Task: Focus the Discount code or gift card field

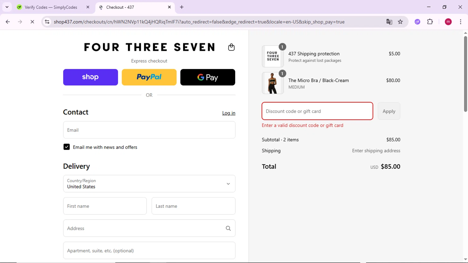Action: pyautogui.click(x=317, y=111)
